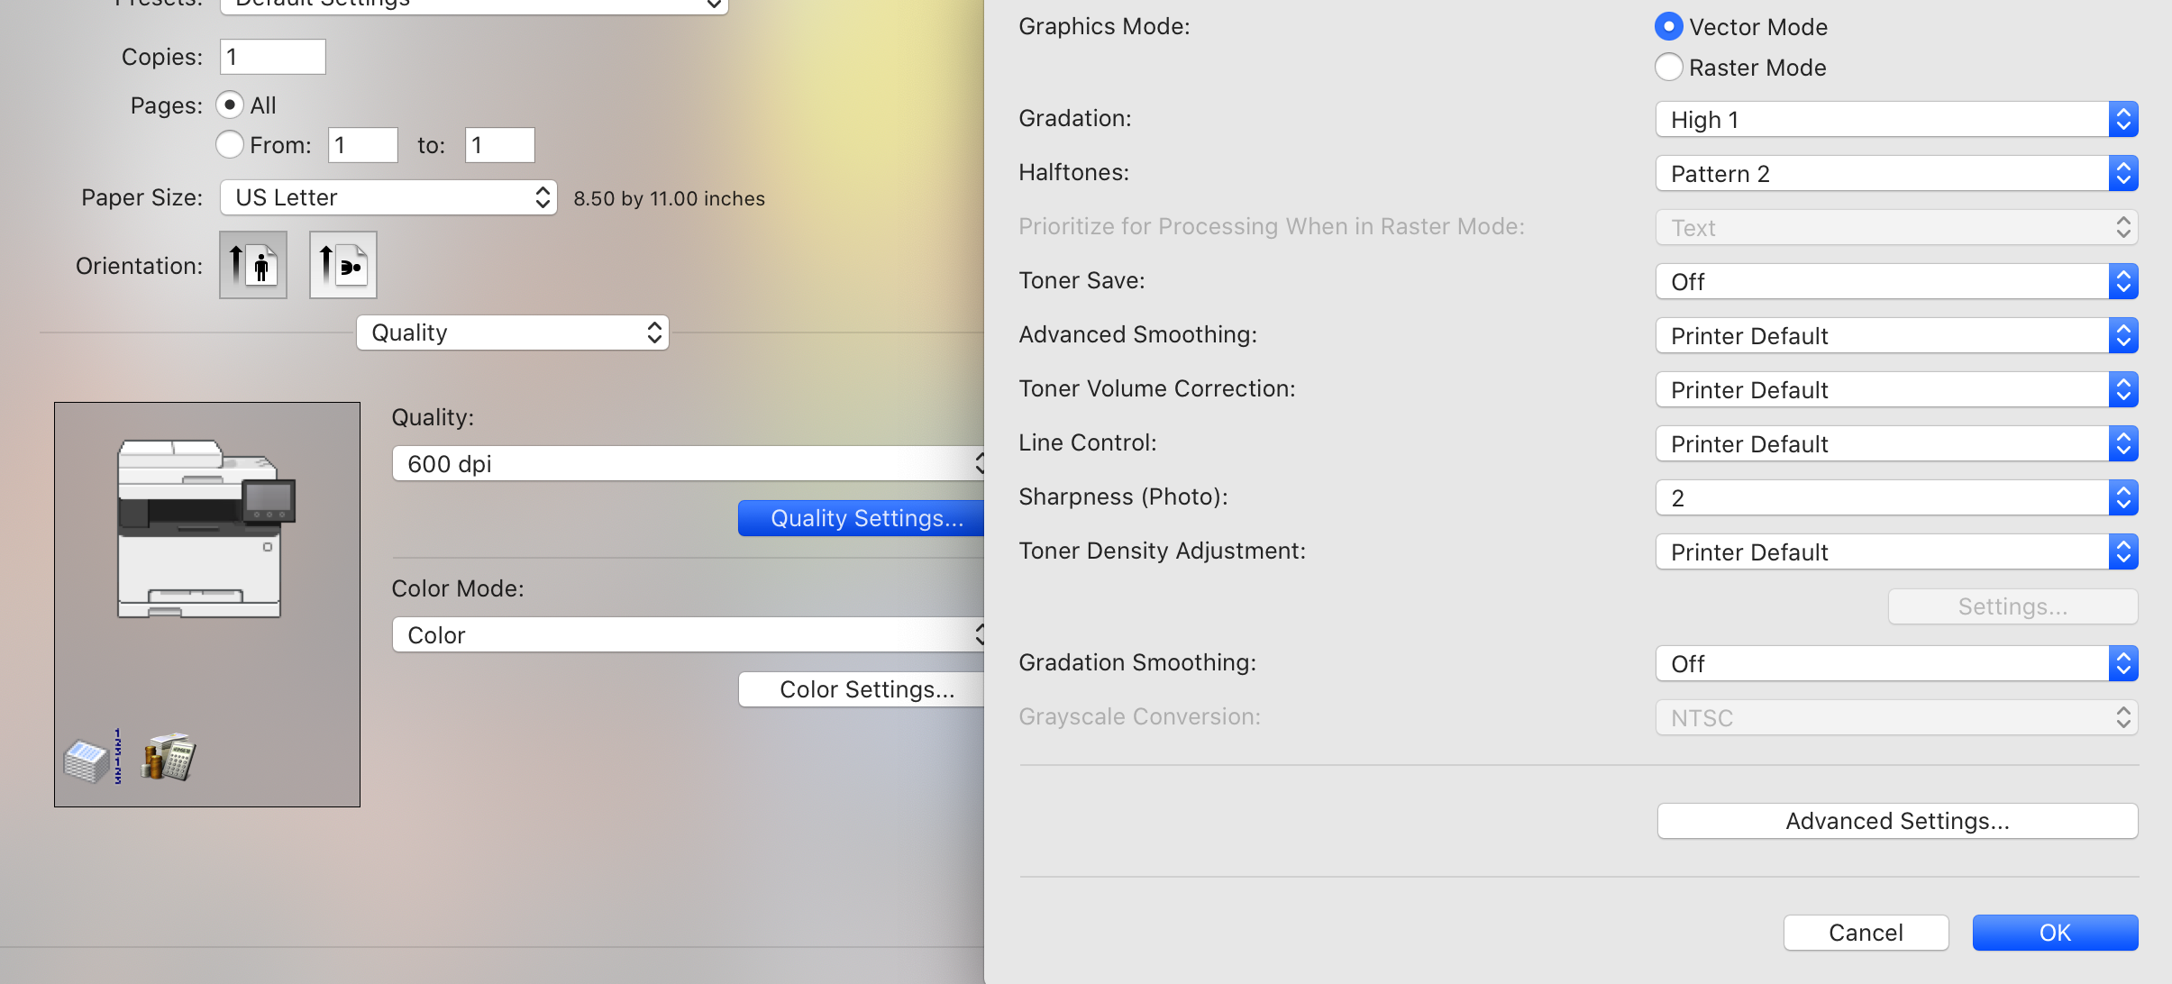Select portrait orientation icon
Image resolution: width=2172 pixels, height=984 pixels.
253,265
